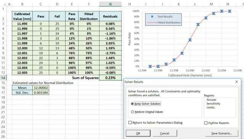Select the Mean value cell 12.00002
This screenshot has width=244, height=139.
coord(41,88)
